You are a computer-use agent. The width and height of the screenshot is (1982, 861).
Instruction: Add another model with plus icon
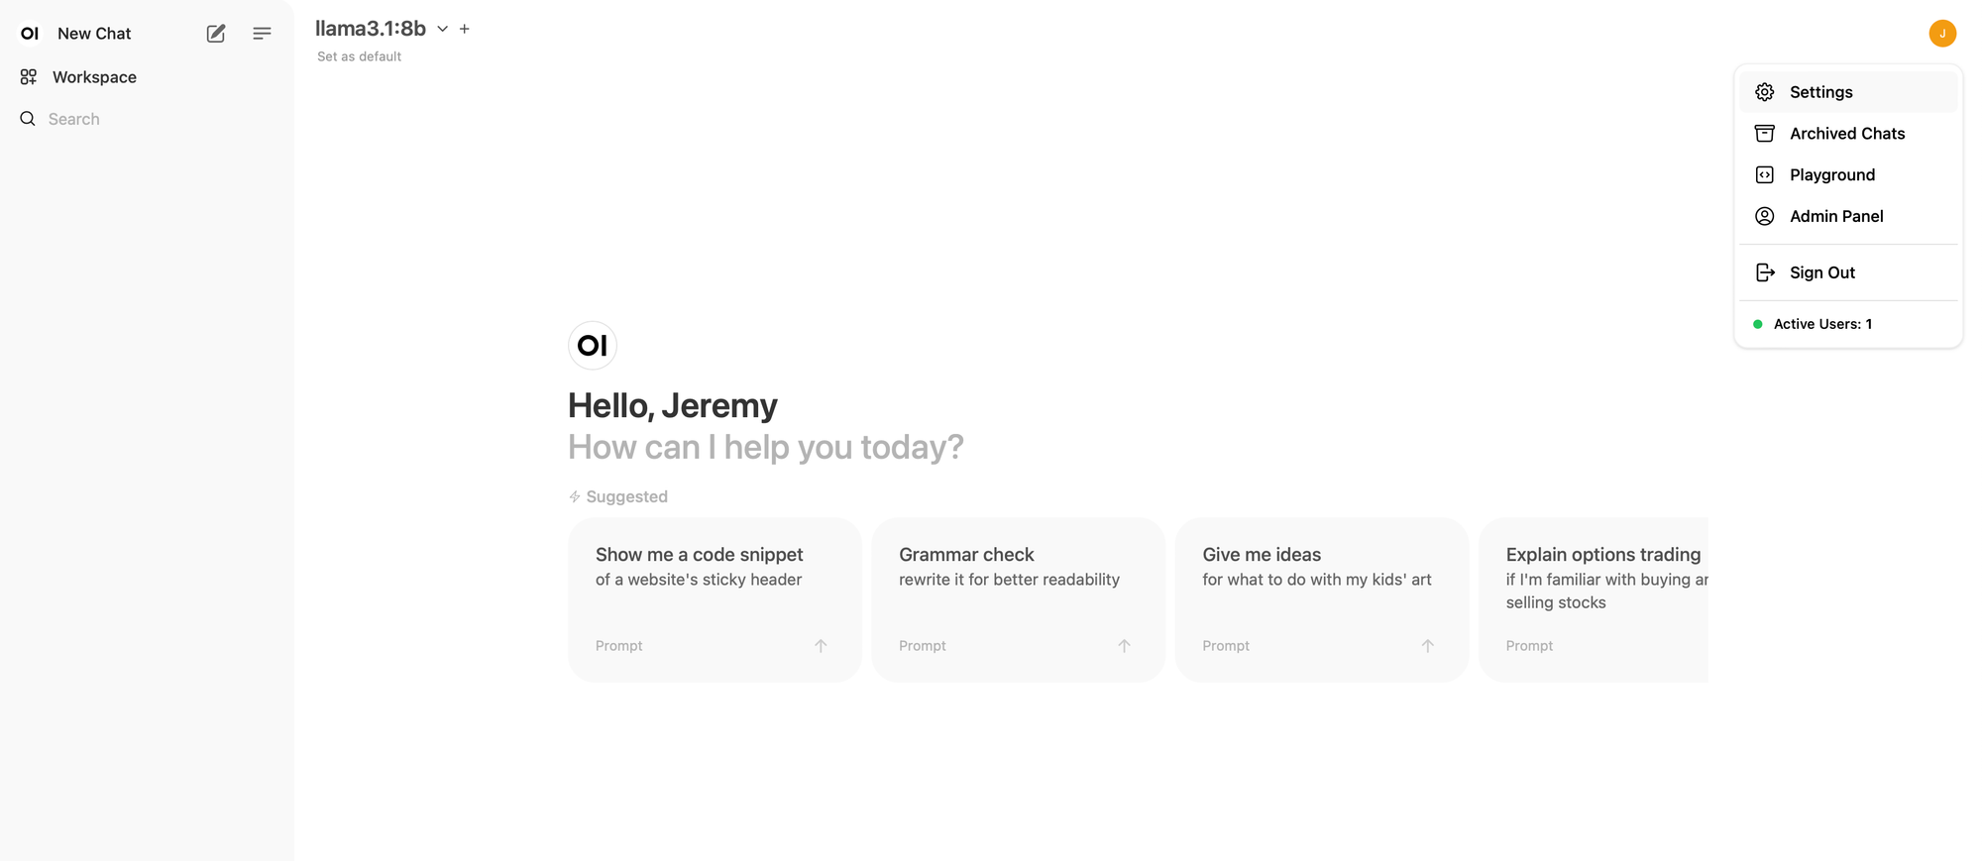[x=465, y=29]
